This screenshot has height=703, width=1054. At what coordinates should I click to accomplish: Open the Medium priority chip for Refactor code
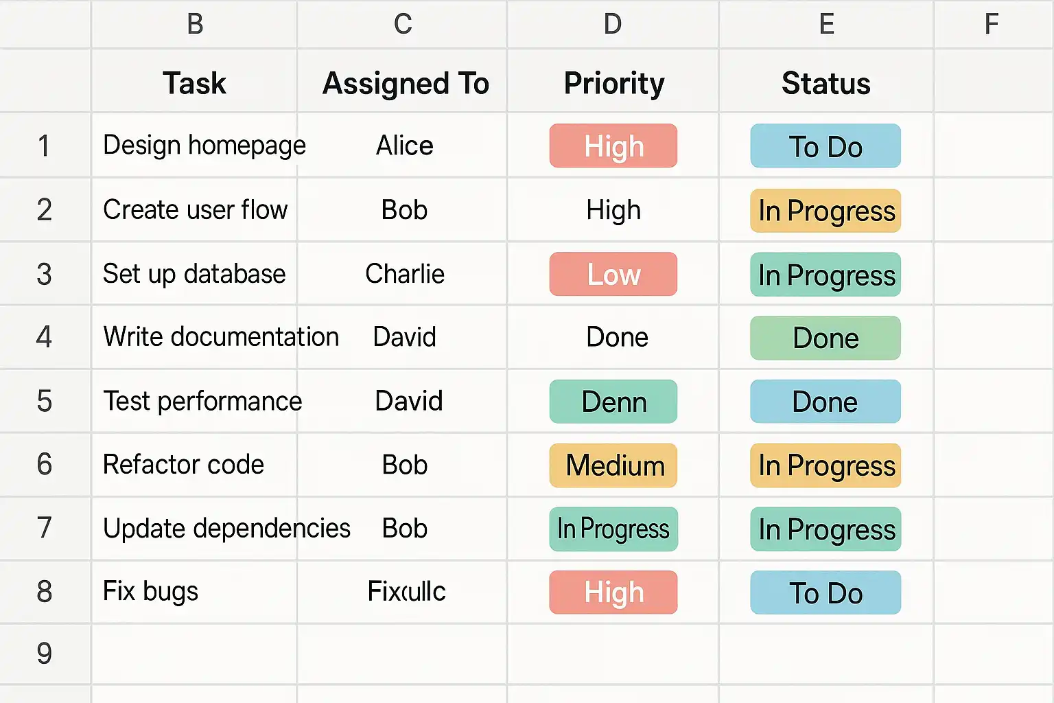613,465
